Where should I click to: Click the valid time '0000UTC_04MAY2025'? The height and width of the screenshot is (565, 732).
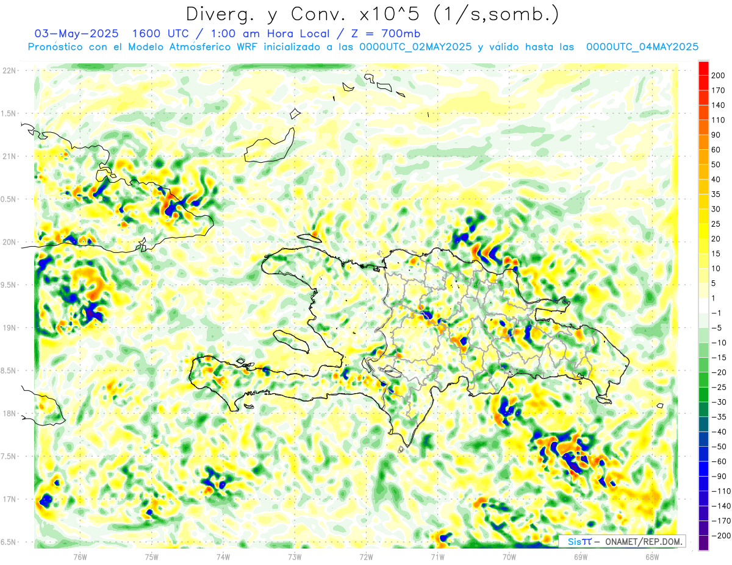(642, 47)
